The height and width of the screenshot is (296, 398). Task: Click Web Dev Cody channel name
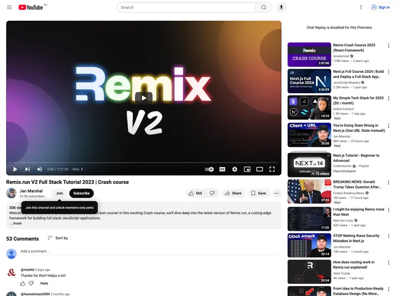(x=343, y=220)
